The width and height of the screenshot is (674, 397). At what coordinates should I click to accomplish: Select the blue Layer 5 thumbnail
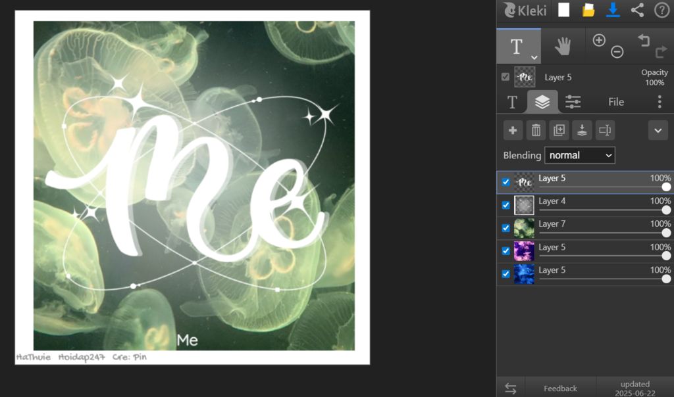pyautogui.click(x=524, y=274)
